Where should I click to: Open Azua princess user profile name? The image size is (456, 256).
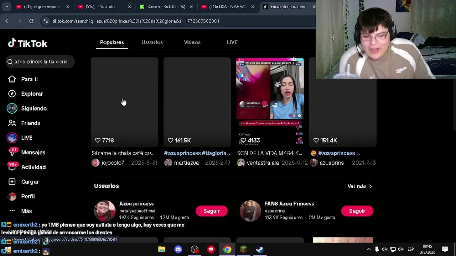pos(136,204)
